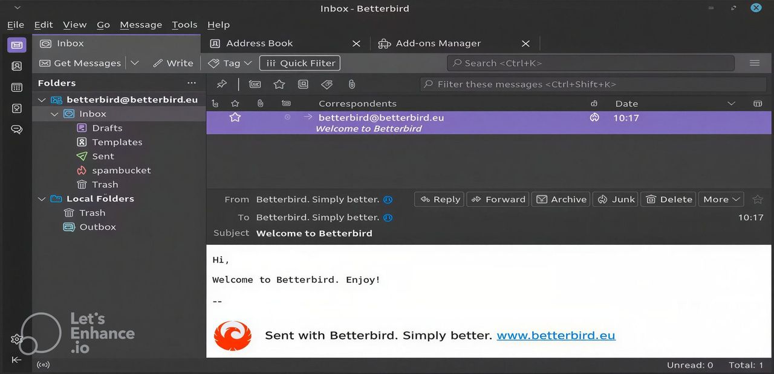
Task: Open the Go menu
Action: click(x=103, y=25)
